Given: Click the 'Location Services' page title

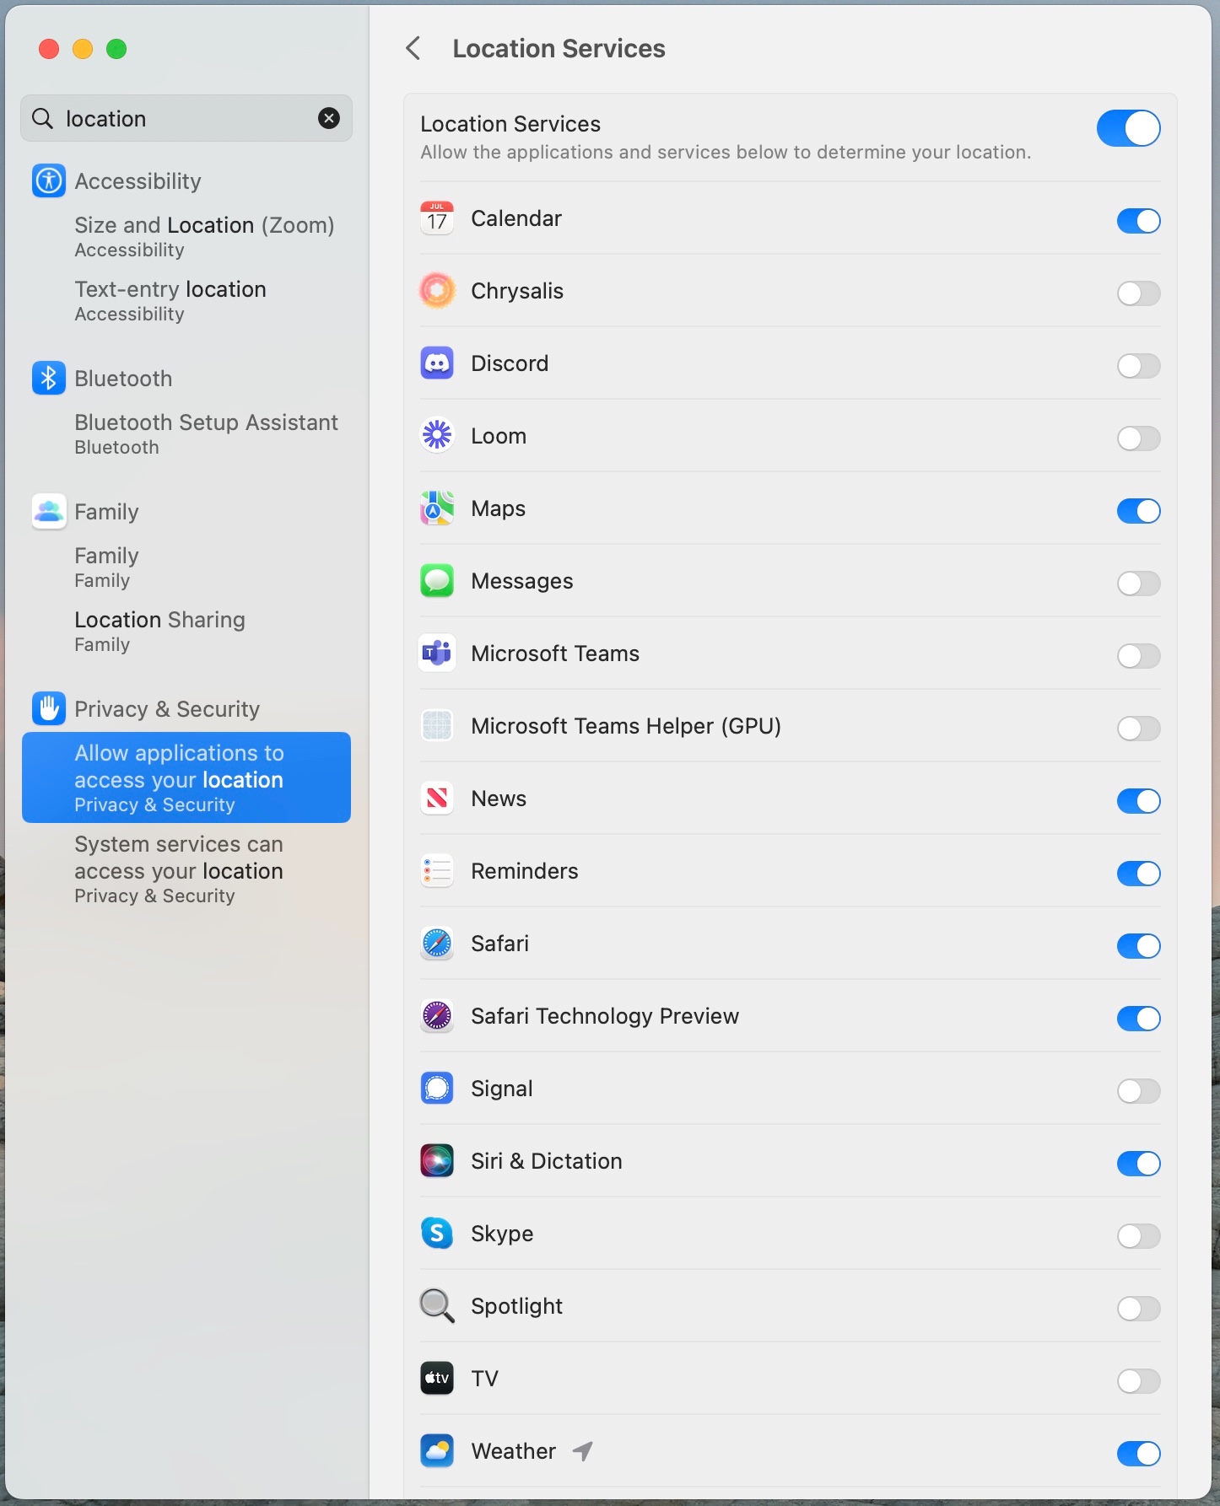Looking at the screenshot, I should 559,48.
